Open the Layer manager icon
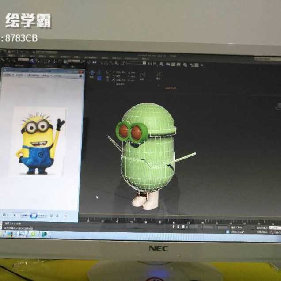 (161, 64)
